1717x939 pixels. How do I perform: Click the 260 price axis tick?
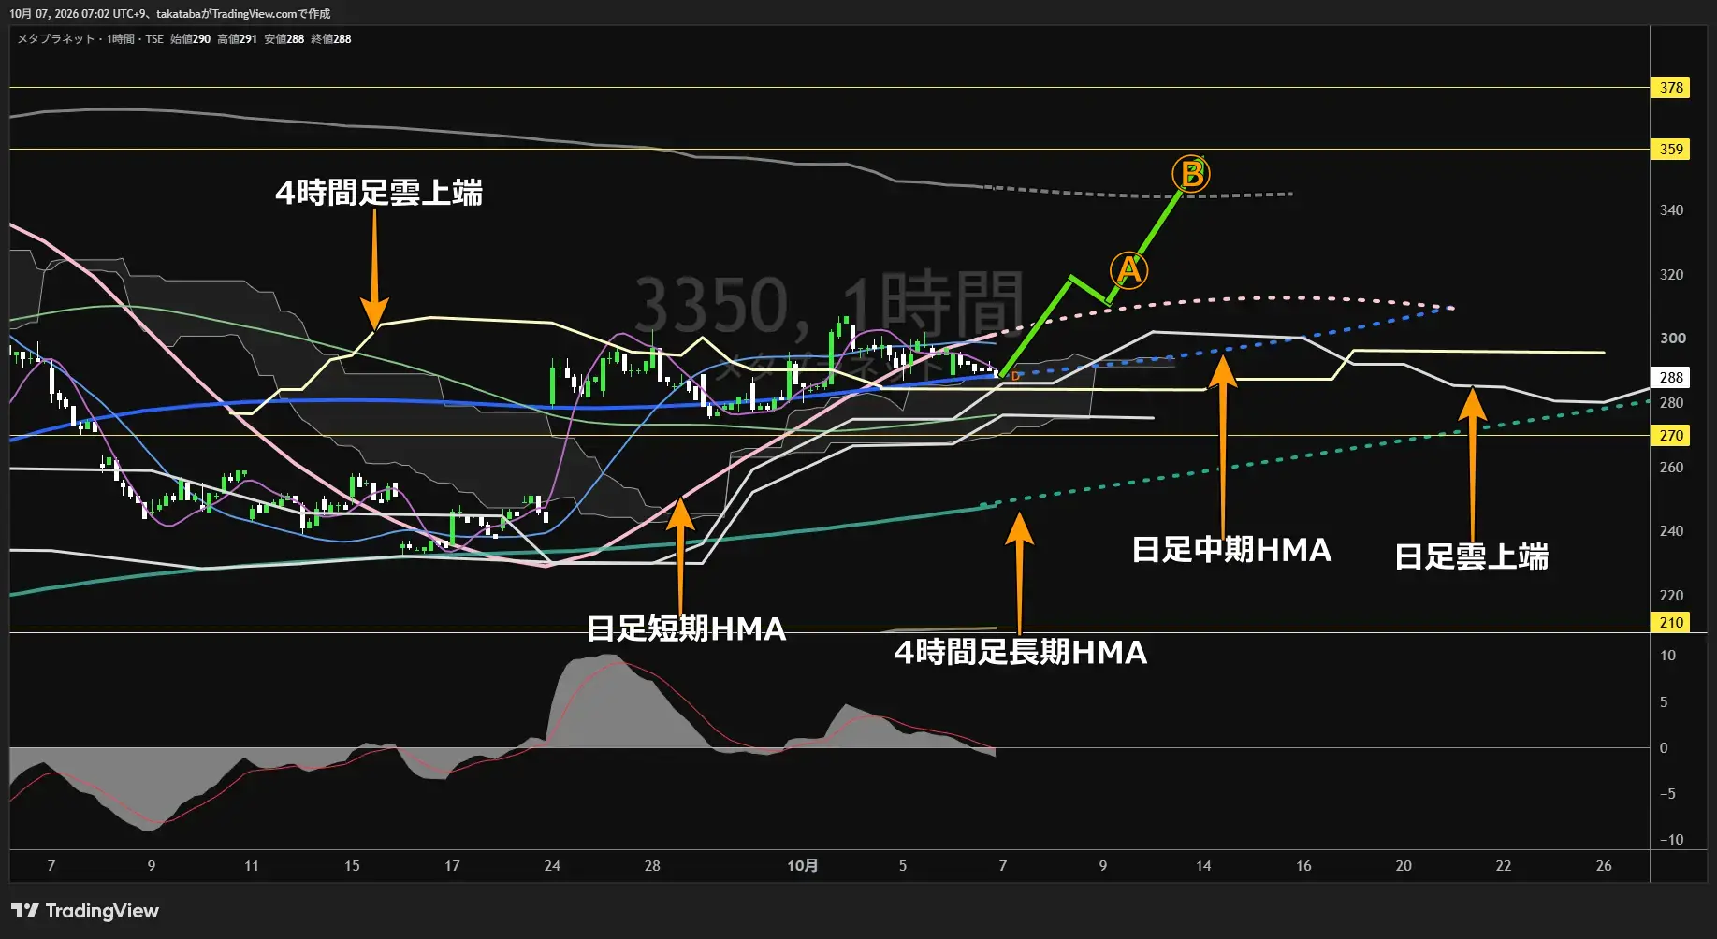(1671, 468)
